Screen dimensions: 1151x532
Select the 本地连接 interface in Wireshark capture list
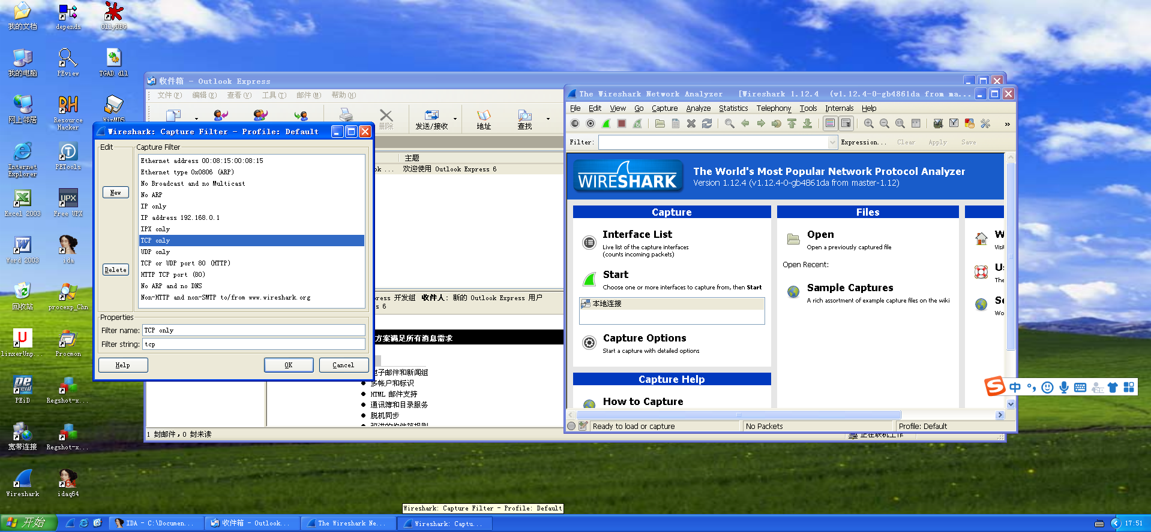tap(672, 304)
